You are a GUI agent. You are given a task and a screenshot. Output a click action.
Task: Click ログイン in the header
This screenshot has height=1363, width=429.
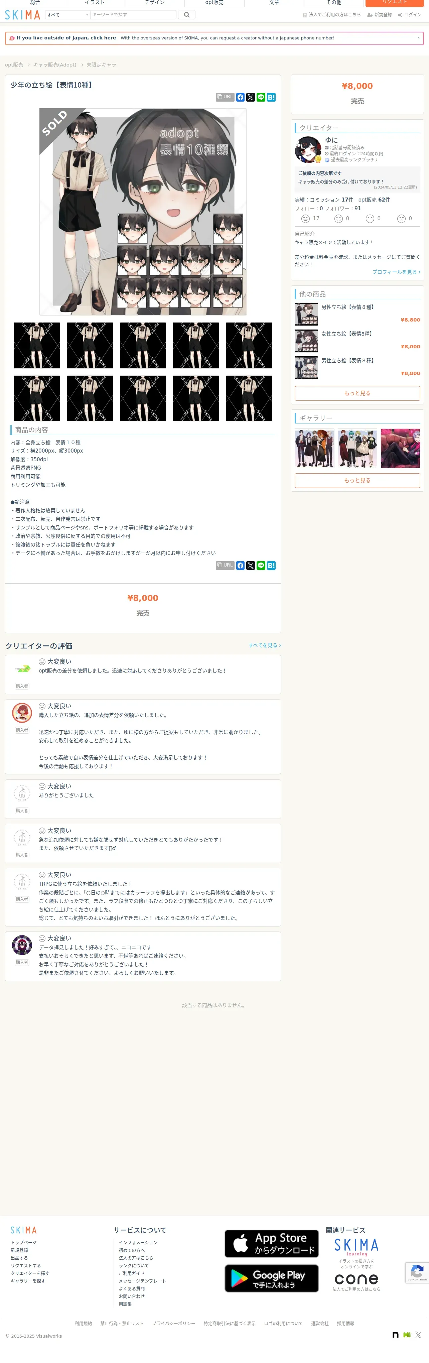click(410, 15)
